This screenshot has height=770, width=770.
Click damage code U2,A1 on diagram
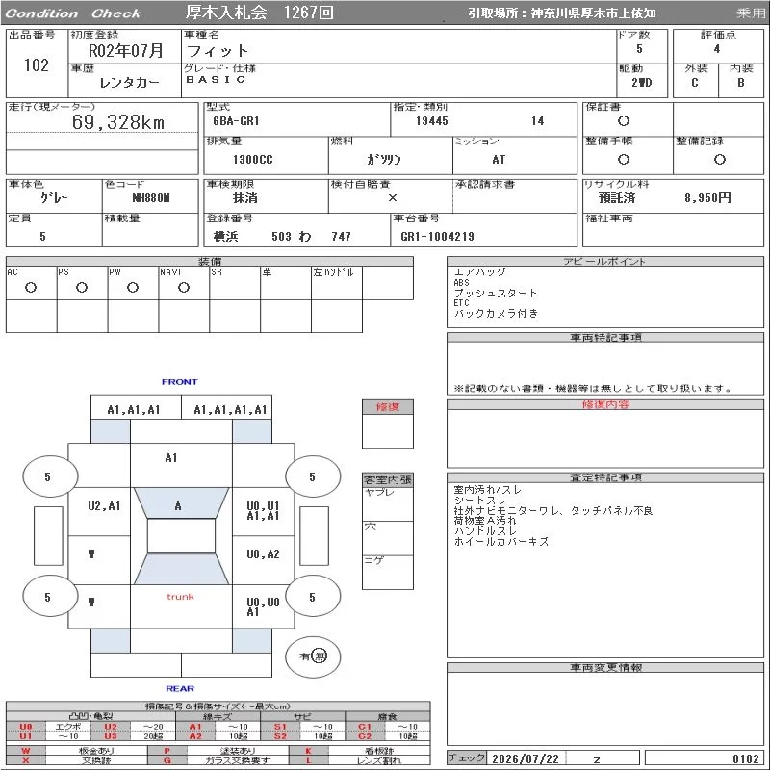[x=104, y=506]
